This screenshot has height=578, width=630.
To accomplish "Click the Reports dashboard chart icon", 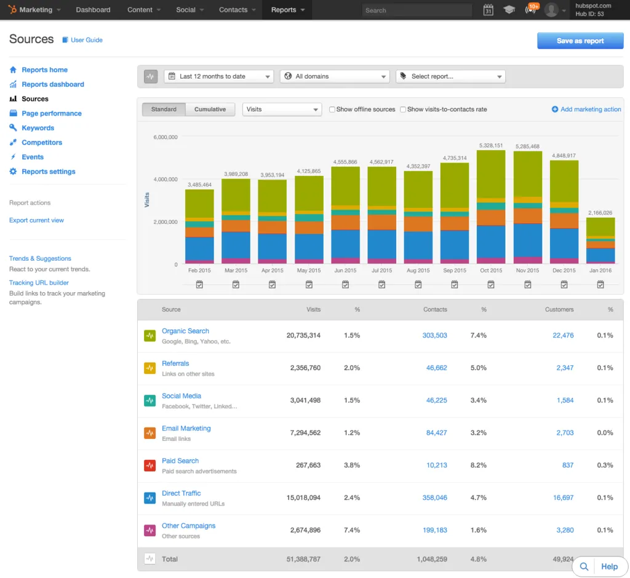I will coord(14,84).
